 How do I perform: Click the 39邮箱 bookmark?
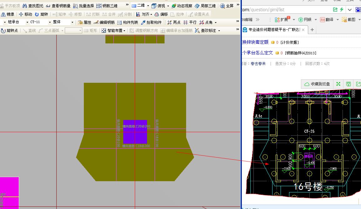pos(247,20)
